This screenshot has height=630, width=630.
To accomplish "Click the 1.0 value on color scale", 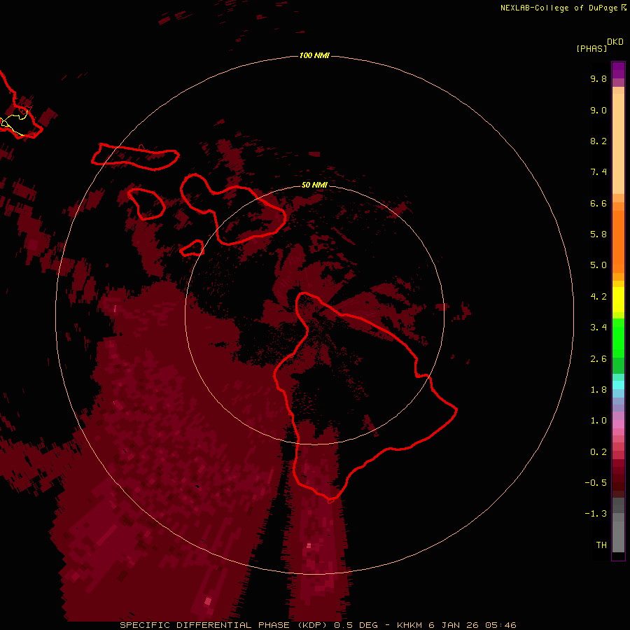I will 598,421.
